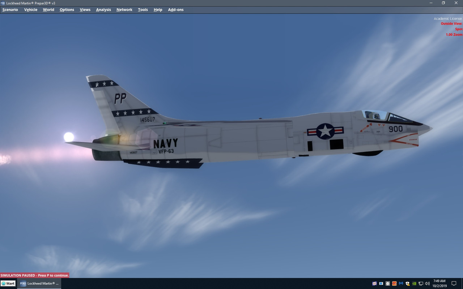This screenshot has height=289, width=463.
Task: Open the Tools menu
Action: pos(143,10)
